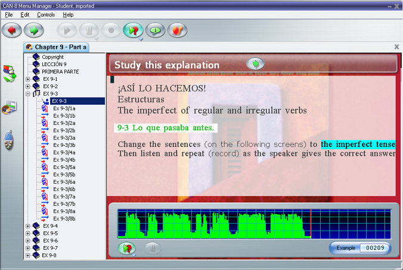Open the books icon in left sidebar
403x270 pixels.
(x=10, y=74)
